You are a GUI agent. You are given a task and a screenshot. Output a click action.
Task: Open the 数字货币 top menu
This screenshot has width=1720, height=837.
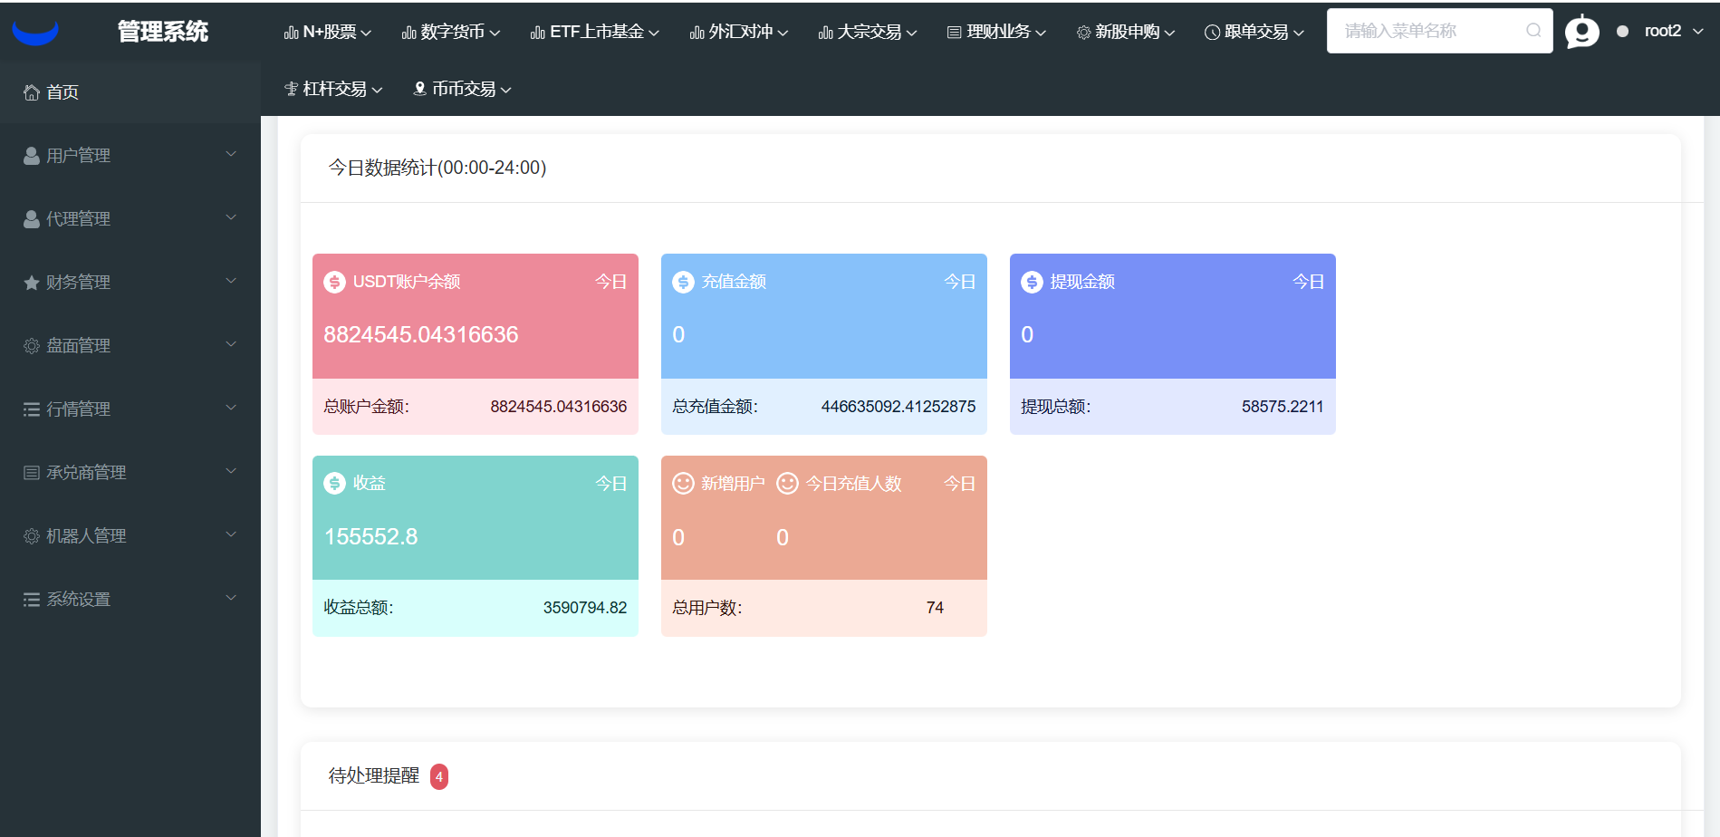click(451, 33)
